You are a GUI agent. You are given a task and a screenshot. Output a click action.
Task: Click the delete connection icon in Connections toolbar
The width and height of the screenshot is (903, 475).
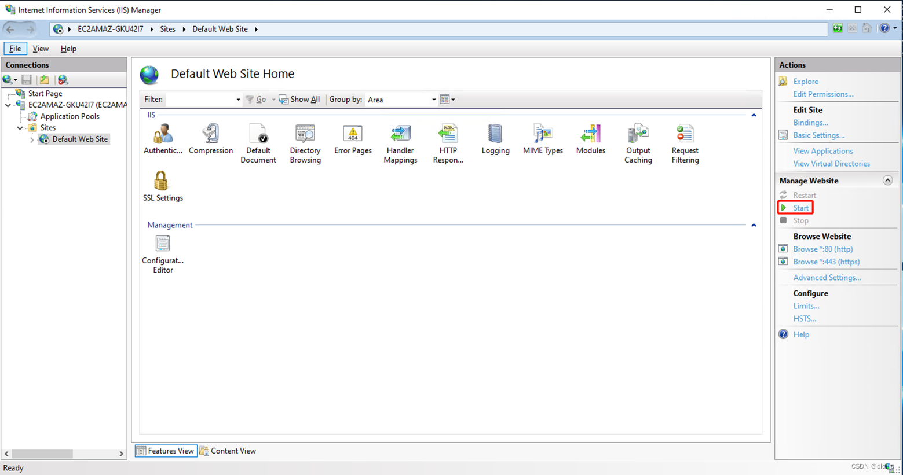pyautogui.click(x=63, y=80)
